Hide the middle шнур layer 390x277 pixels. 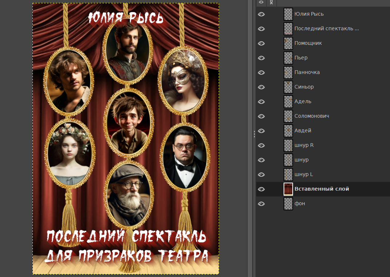[x=261, y=160]
